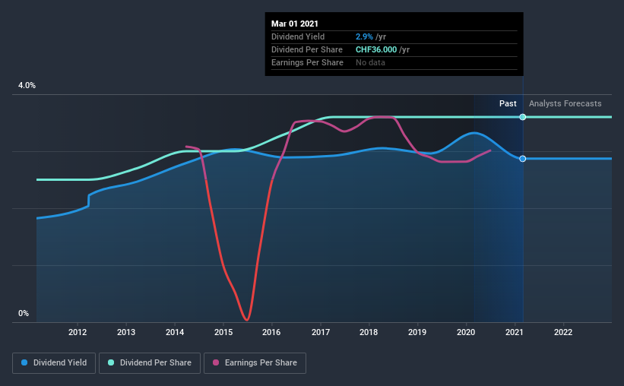Click the 2020 x-axis label
The width and height of the screenshot is (624, 386).
[x=466, y=332]
